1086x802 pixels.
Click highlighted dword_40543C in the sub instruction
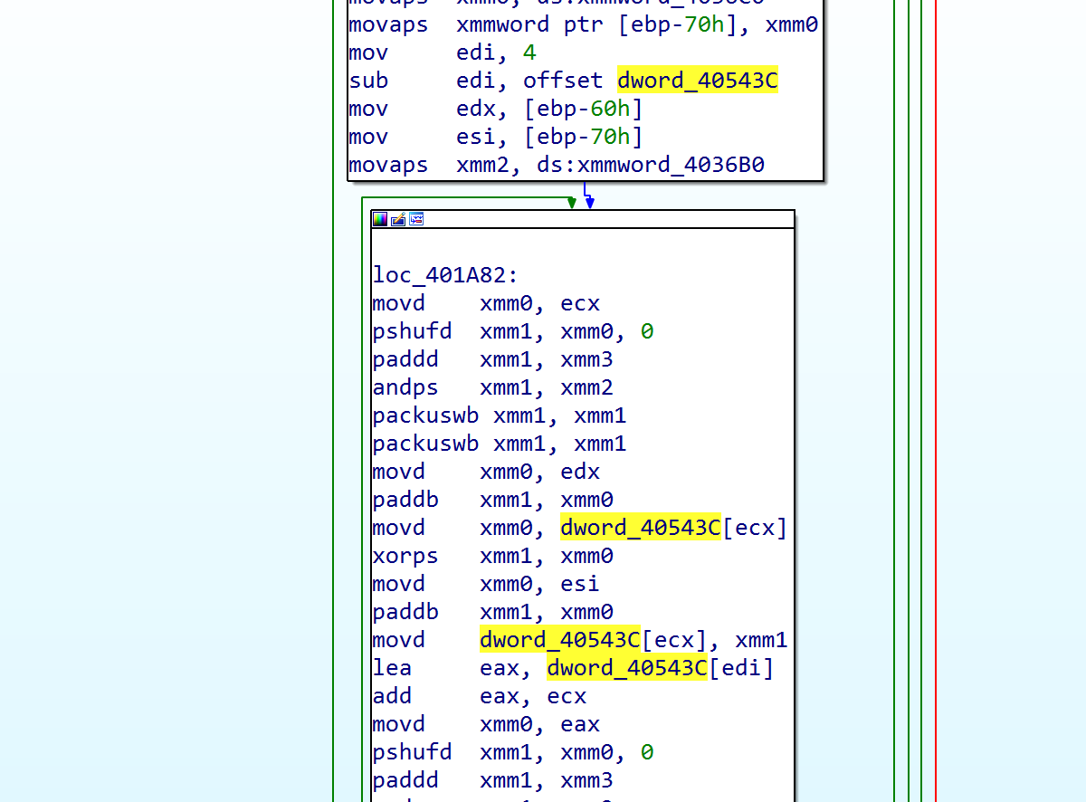click(x=697, y=80)
